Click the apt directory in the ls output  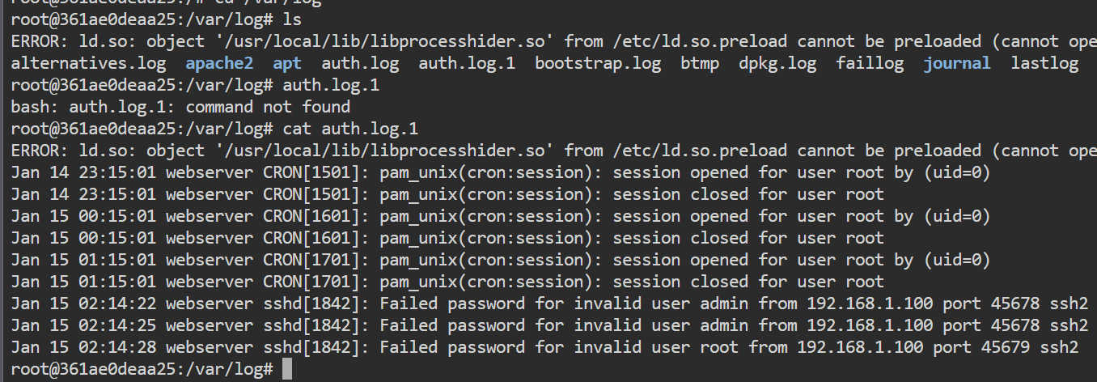pyautogui.click(x=287, y=63)
